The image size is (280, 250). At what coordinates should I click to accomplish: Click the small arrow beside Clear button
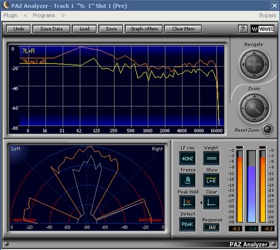coord(201,202)
